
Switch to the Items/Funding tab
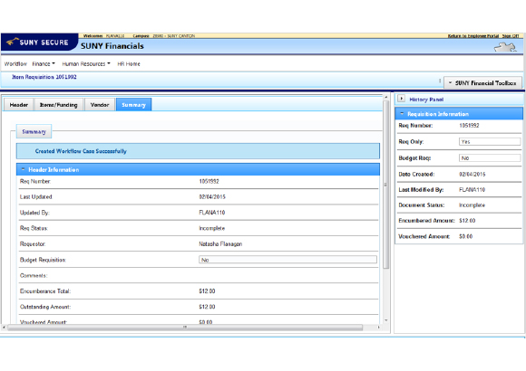tap(59, 105)
